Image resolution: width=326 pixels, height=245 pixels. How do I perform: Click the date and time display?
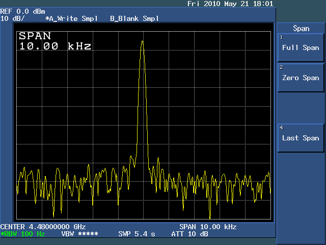[230, 4]
